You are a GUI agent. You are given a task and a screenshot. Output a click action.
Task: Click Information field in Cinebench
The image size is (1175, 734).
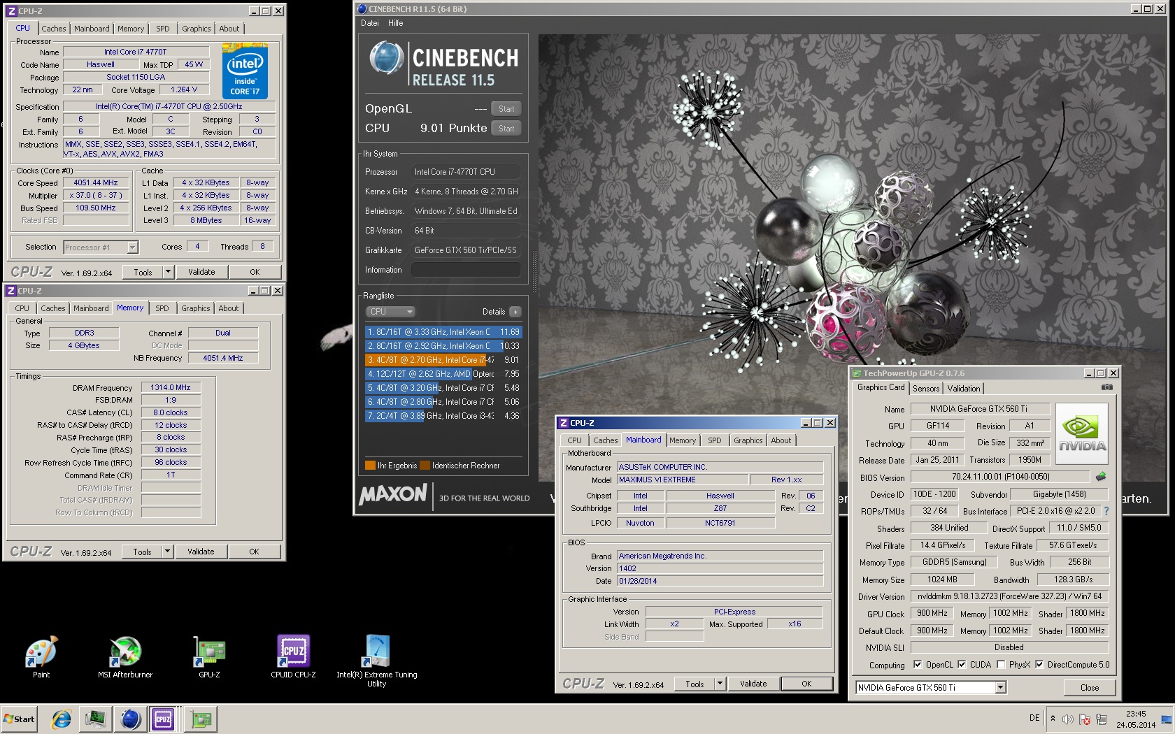[466, 270]
